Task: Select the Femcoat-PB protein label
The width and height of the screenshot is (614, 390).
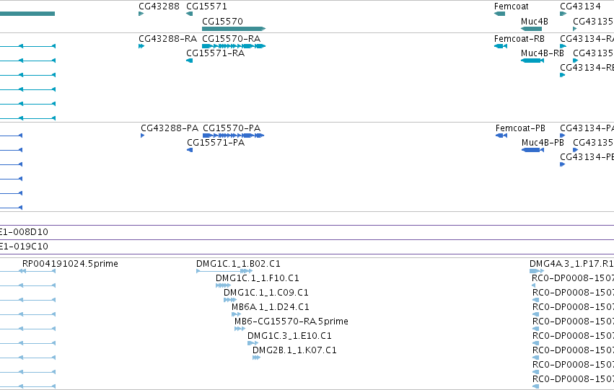Action: point(520,128)
